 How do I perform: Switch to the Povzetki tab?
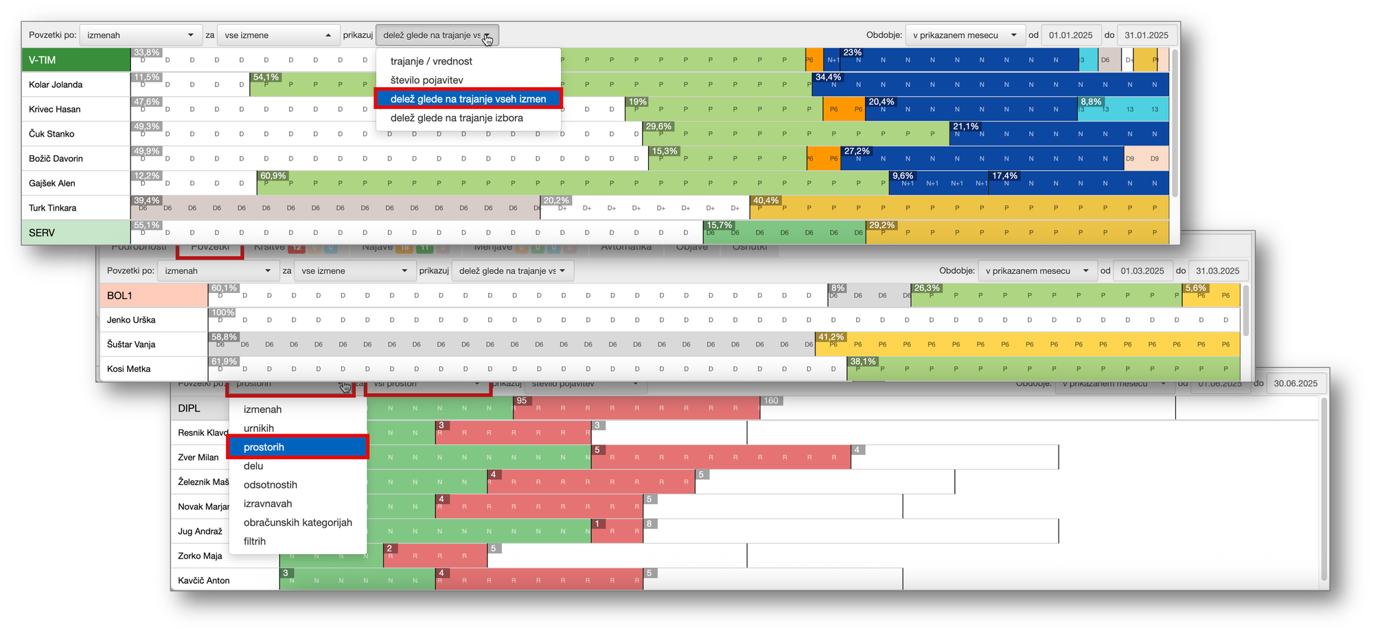(x=210, y=248)
